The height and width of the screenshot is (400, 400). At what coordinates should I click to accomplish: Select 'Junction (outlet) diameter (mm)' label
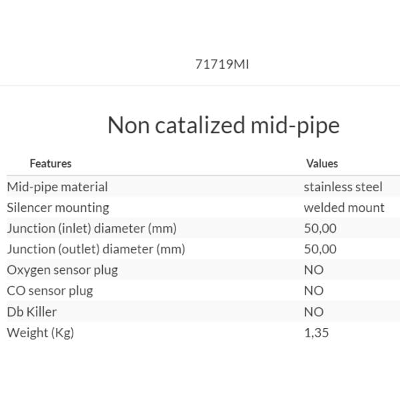[x=96, y=249]
